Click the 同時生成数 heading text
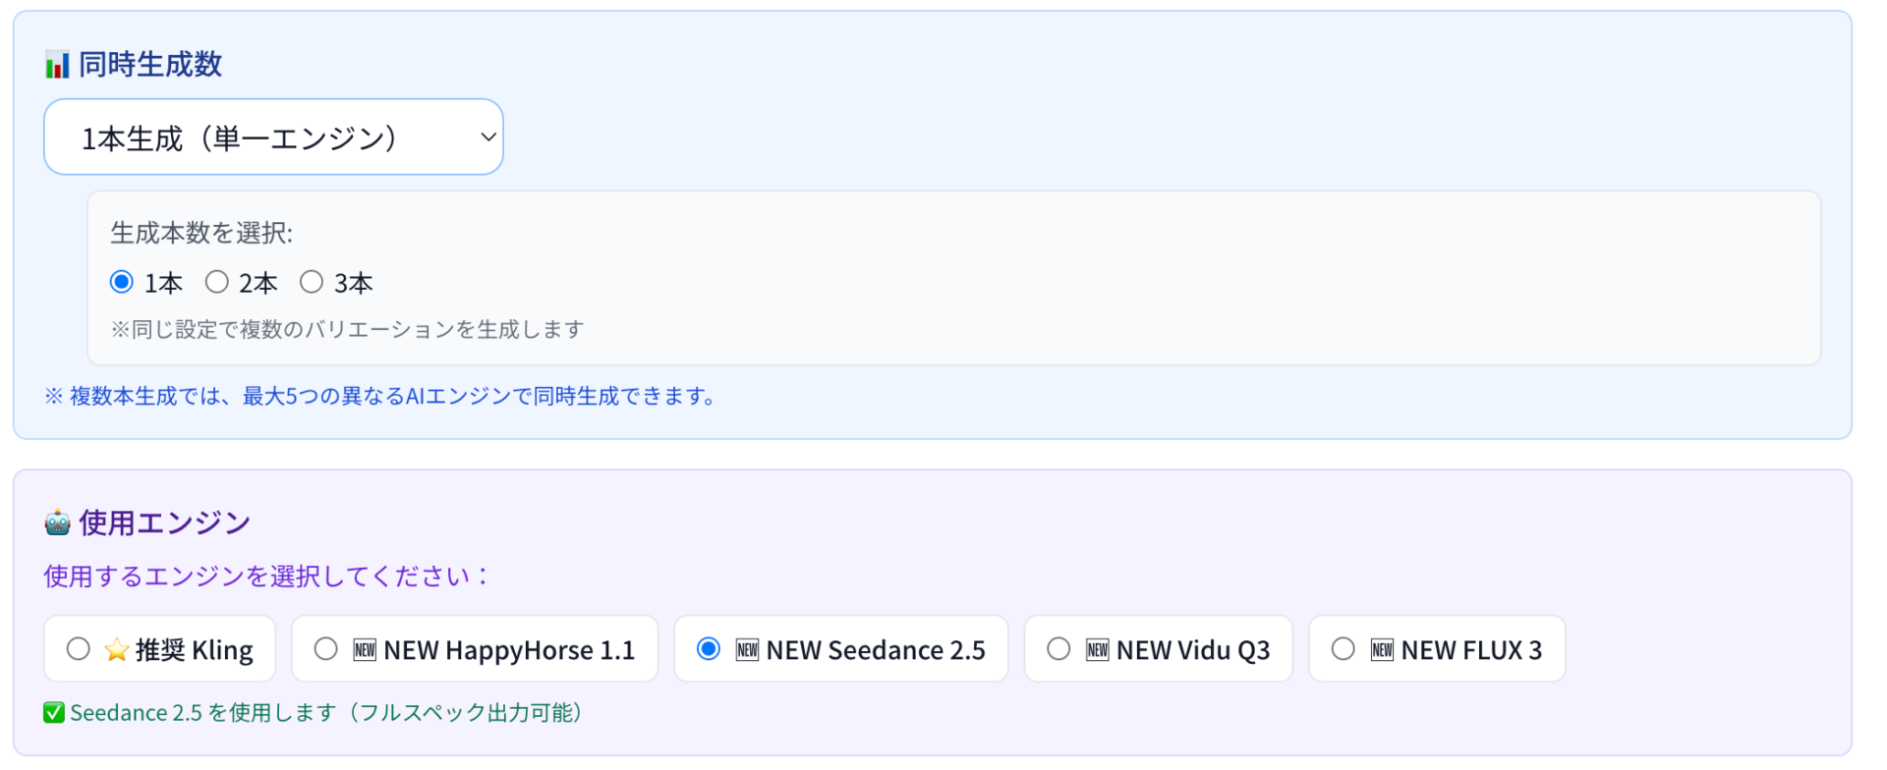Viewport: 1887px width, 770px height. coord(150,65)
